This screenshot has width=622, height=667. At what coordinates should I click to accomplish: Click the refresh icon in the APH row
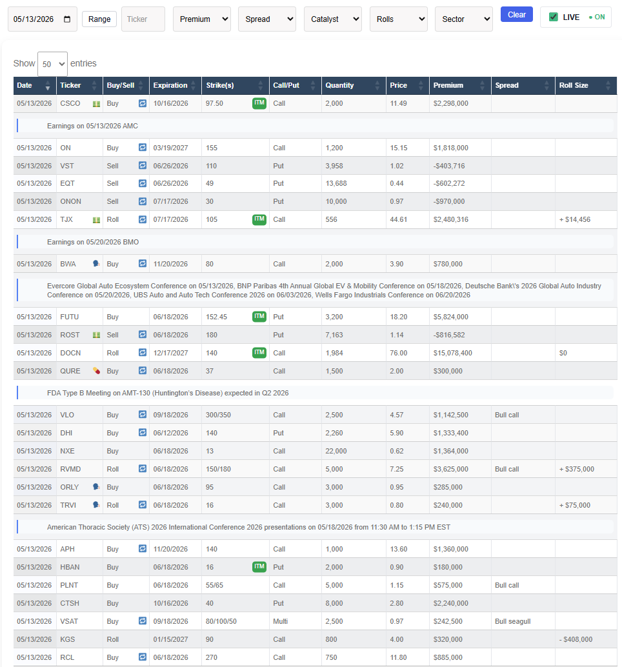[x=143, y=549]
